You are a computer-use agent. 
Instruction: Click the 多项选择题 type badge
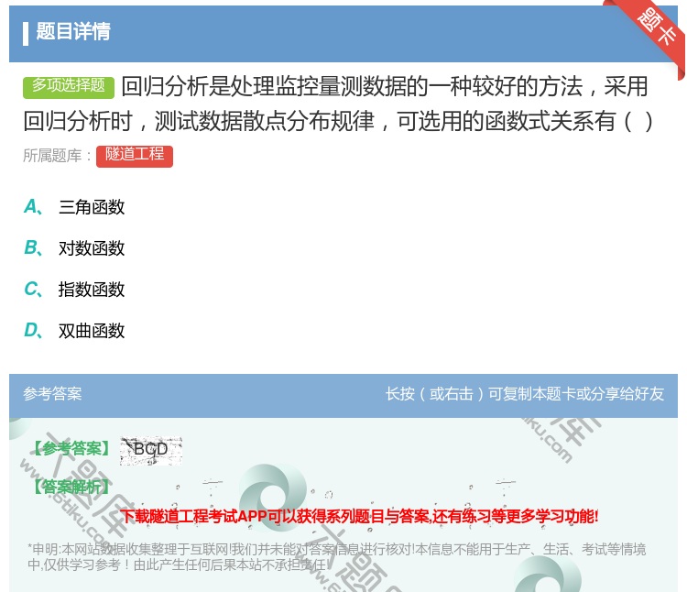[x=69, y=86]
